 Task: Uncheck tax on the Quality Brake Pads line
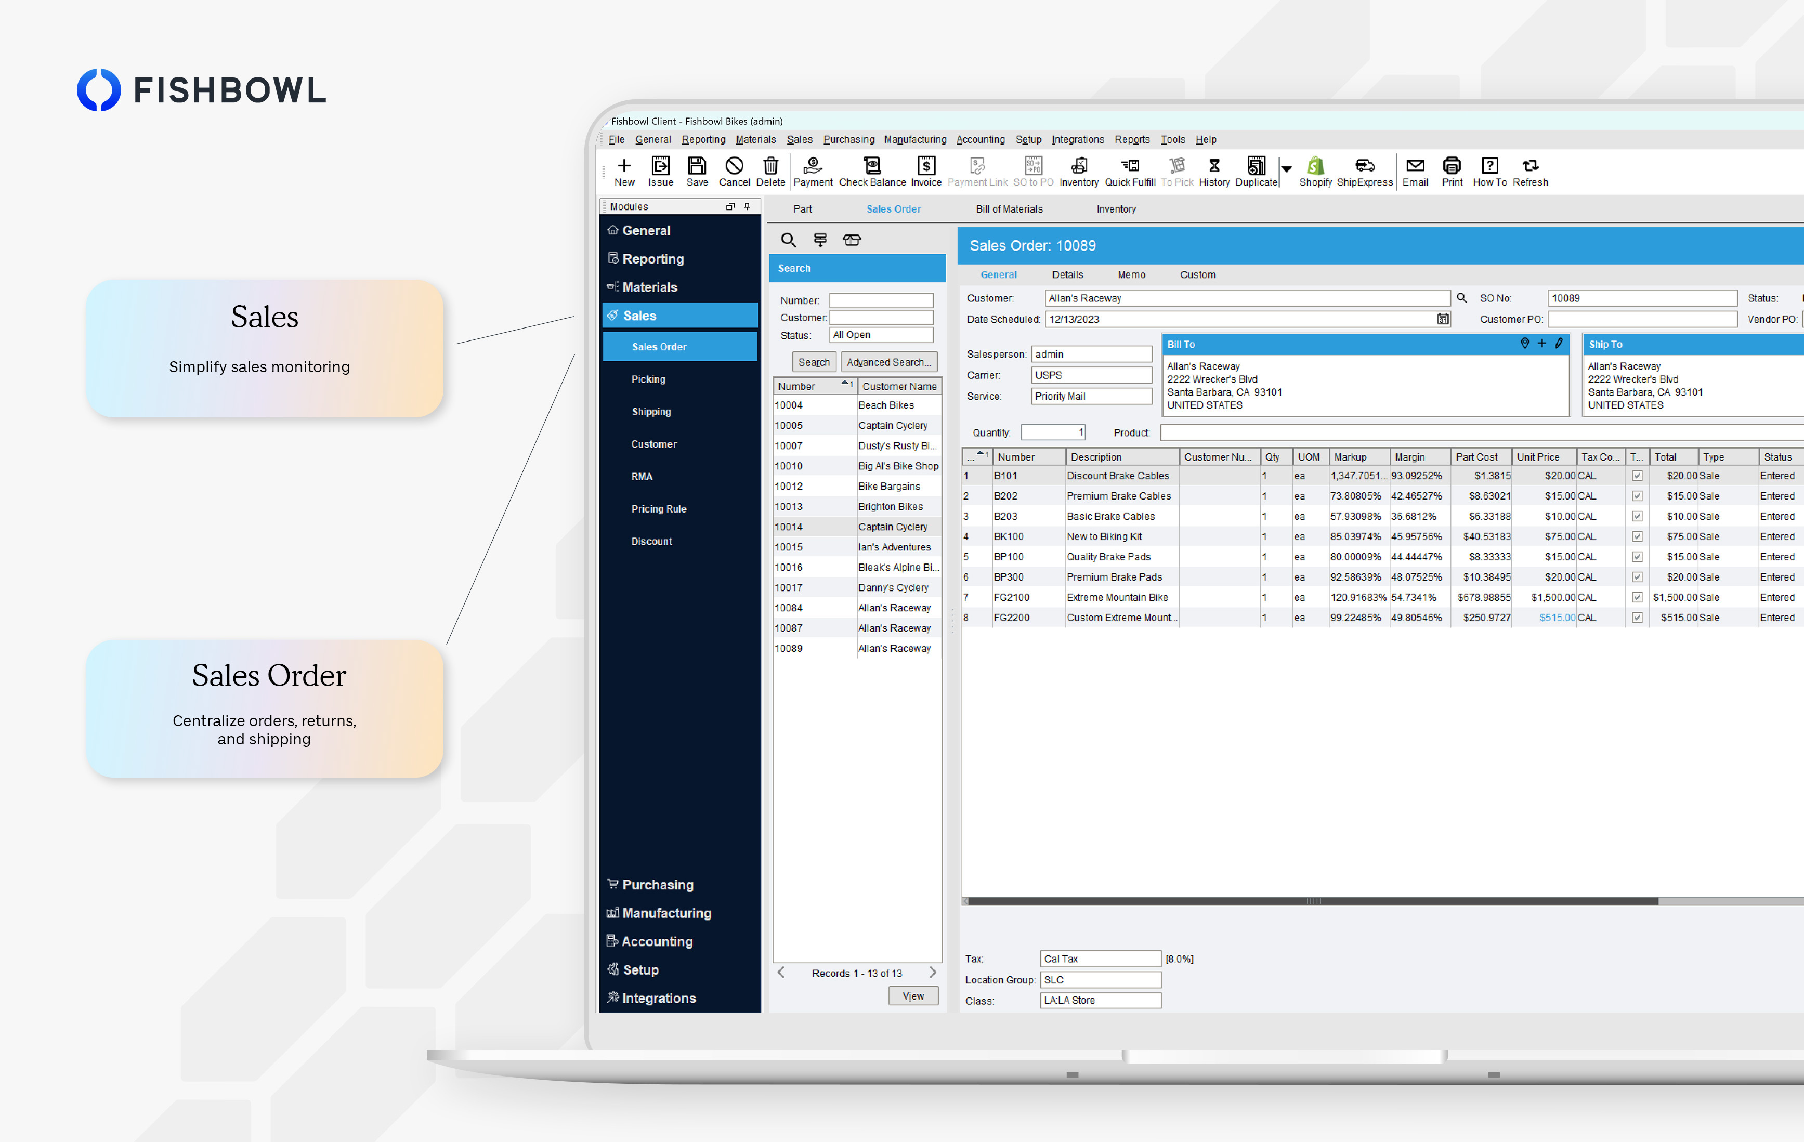(1637, 556)
